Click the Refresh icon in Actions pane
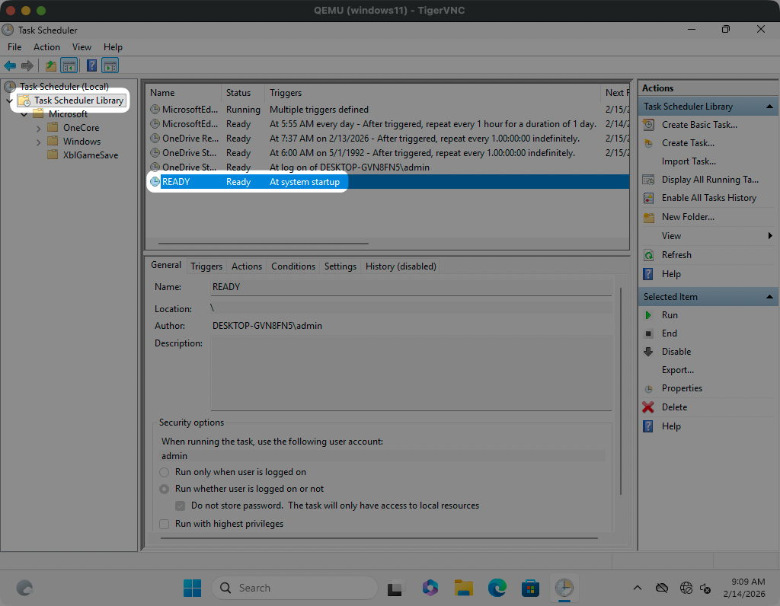Screen dimensions: 780x606 click(x=648, y=255)
